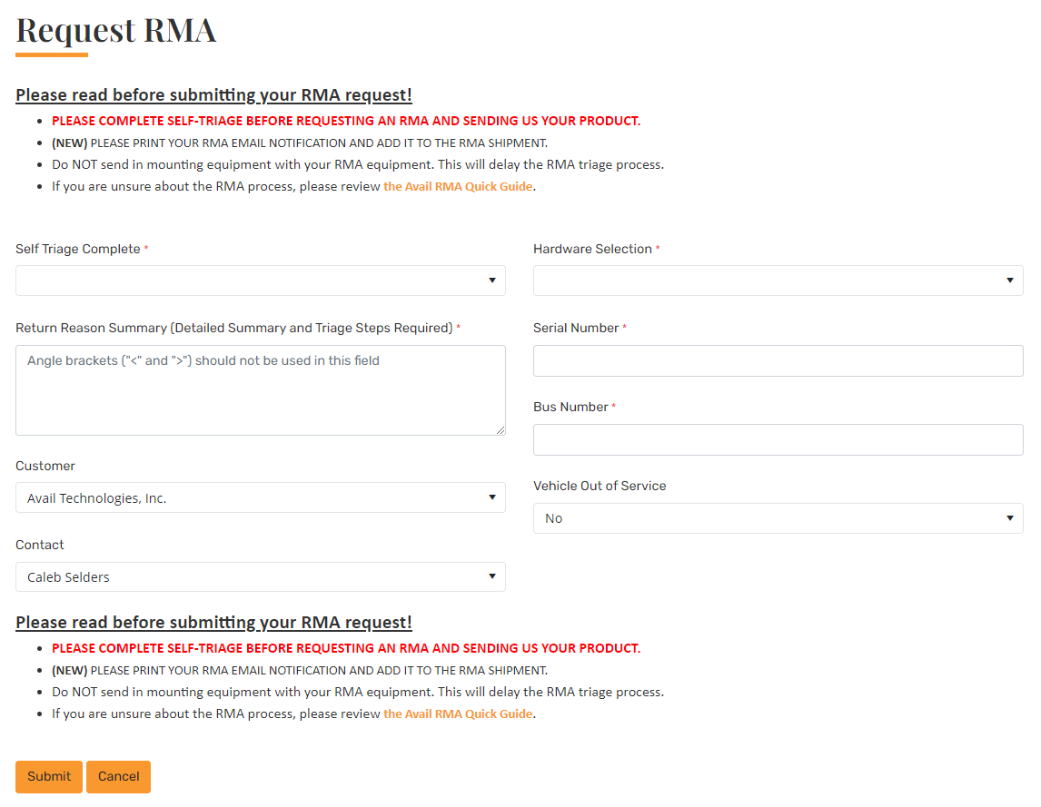This screenshot has width=1041, height=807.
Task: Focus the Return Reason Summary text area
Action: (260, 390)
